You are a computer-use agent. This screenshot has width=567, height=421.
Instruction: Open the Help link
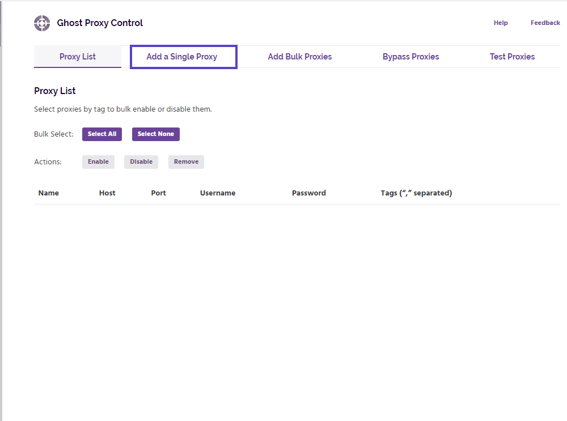tap(501, 23)
